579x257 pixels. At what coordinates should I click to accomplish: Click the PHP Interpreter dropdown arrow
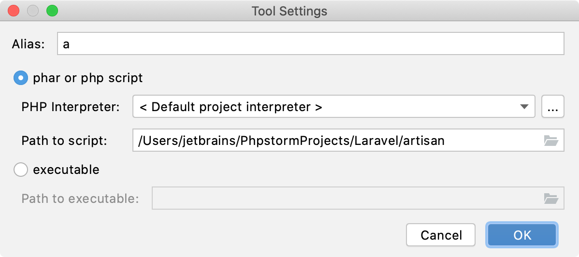coord(524,107)
